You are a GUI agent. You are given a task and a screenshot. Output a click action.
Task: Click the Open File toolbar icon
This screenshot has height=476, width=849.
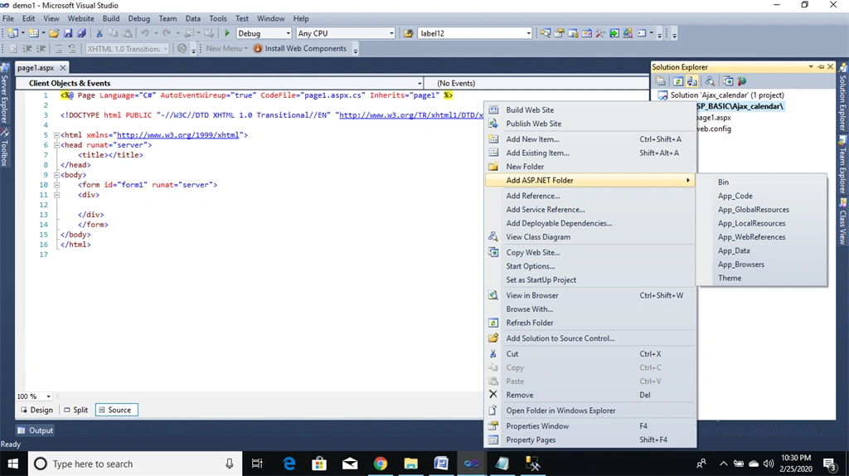54,33
